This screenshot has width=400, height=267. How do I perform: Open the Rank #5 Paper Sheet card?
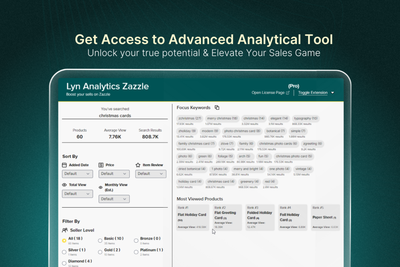(325, 218)
